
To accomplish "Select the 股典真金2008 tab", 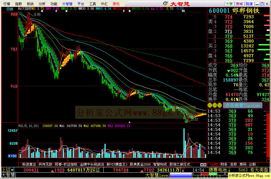I will tap(140, 164).
